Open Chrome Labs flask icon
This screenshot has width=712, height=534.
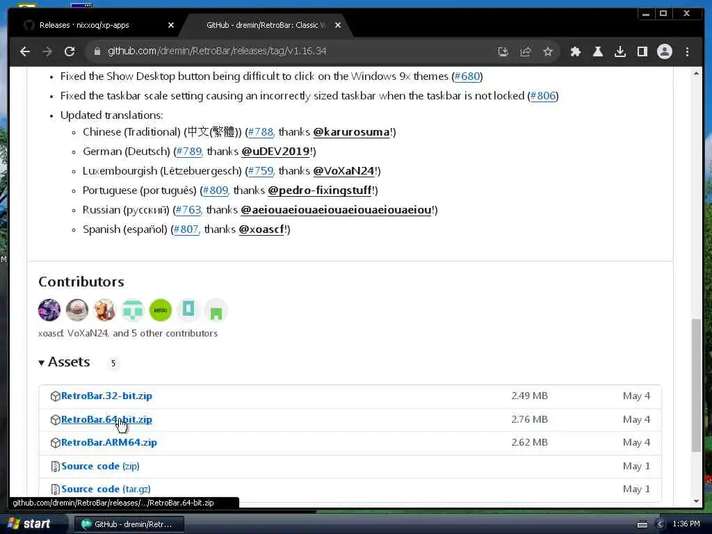[597, 51]
